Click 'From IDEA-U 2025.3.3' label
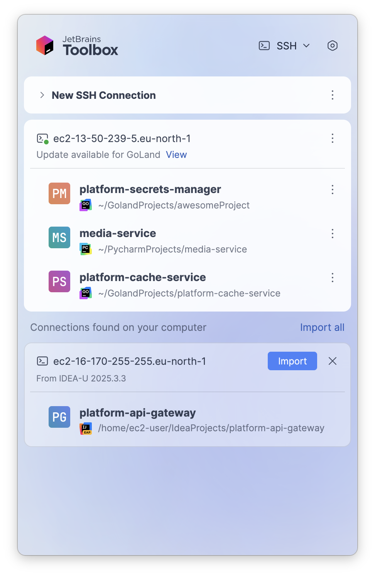Image resolution: width=375 pixels, height=576 pixels. [81, 378]
